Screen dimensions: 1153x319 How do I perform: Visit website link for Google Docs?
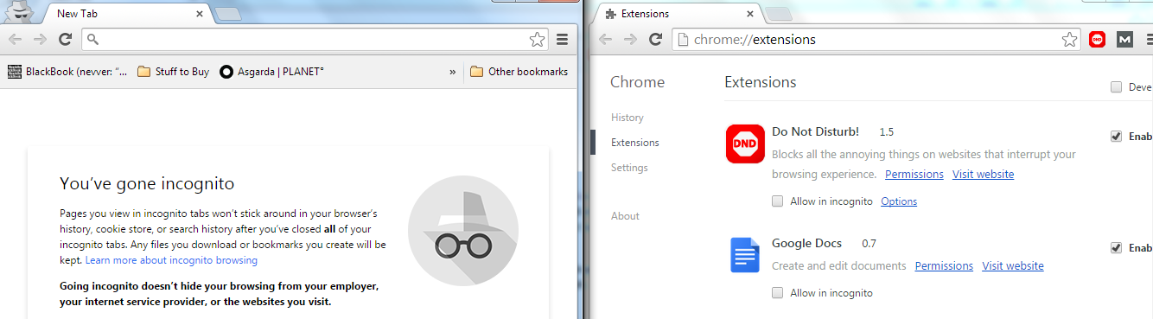click(1013, 266)
